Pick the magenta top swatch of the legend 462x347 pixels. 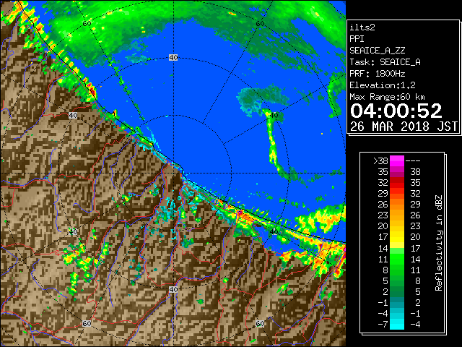[397, 161]
